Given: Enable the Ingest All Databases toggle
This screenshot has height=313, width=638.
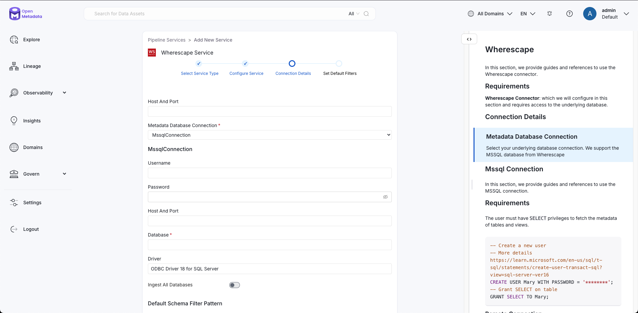Looking at the screenshot, I should tap(235, 285).
